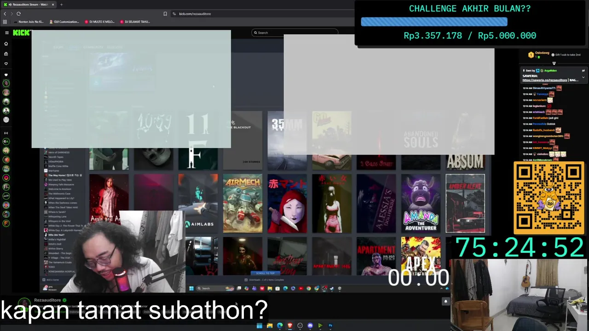Open site info icon beside kick.com URL
The width and height of the screenshot is (589, 331).
coord(174,14)
